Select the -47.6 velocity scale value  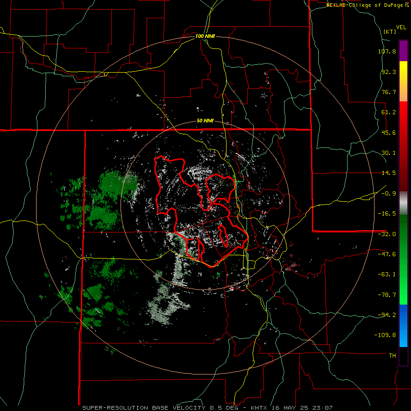coord(387,254)
